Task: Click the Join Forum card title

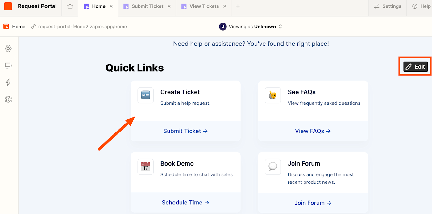Action: (304, 163)
